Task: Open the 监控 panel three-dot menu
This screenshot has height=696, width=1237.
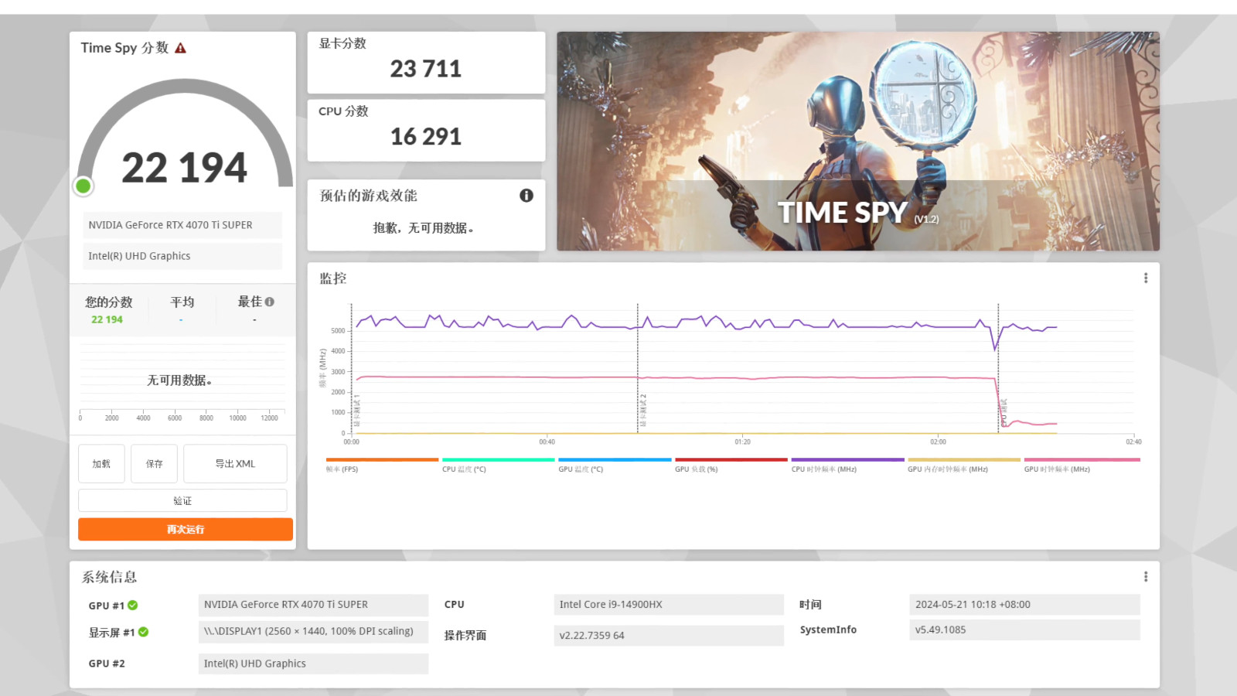Action: (1146, 278)
